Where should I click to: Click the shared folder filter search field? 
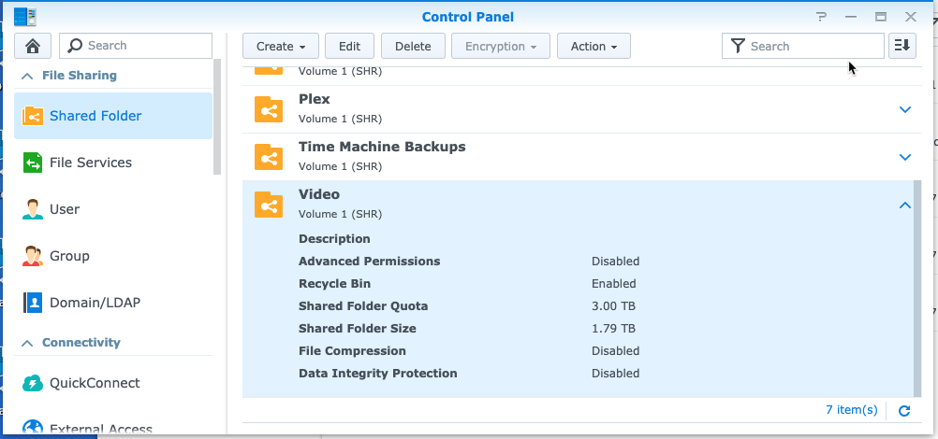[813, 46]
